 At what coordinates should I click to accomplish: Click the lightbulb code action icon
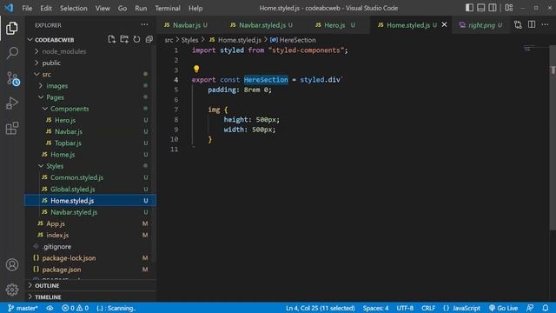click(196, 69)
